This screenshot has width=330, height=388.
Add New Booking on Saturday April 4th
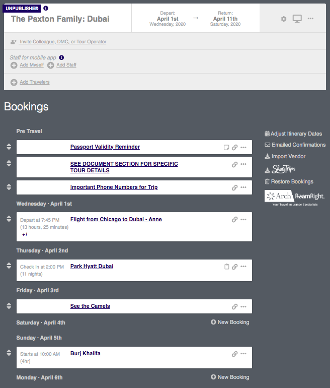230,322
